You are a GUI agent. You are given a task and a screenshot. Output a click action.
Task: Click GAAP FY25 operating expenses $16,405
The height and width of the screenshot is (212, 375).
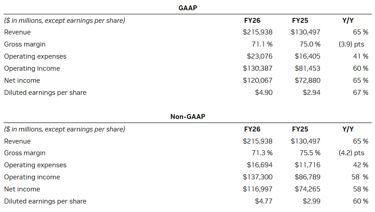coord(307,56)
